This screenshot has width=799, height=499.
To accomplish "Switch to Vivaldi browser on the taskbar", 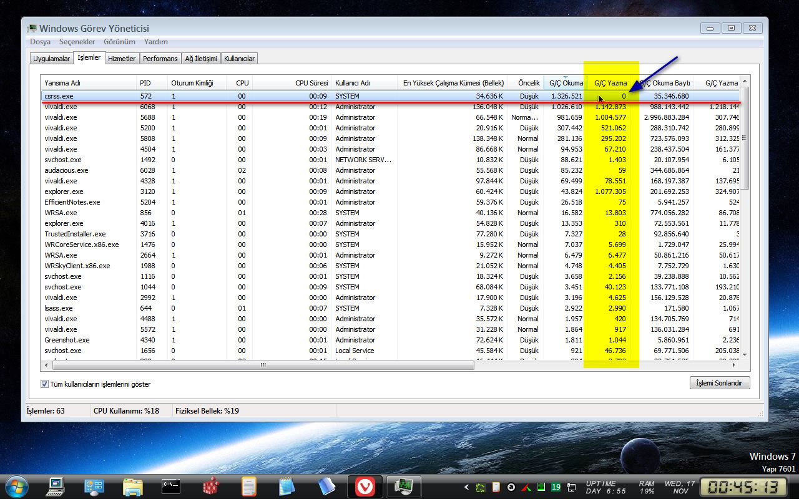I will [x=365, y=487].
